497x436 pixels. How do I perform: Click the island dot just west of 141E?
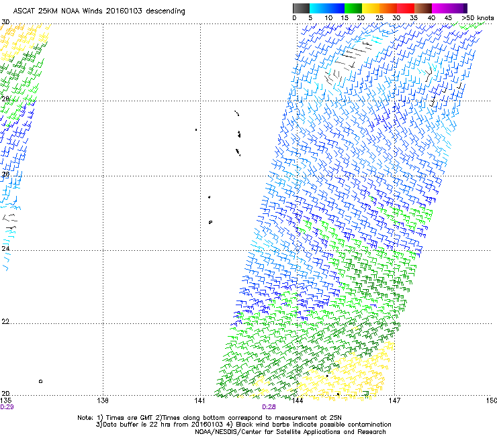click(196, 130)
